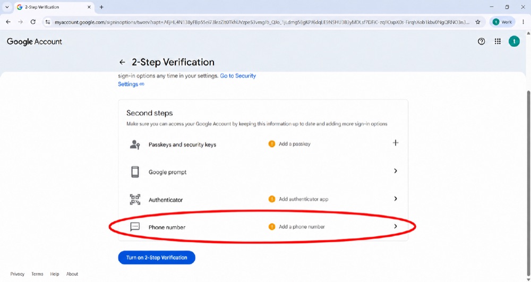This screenshot has height=282, width=531.
Task: Minimize the Chrome window
Action: coord(492,7)
